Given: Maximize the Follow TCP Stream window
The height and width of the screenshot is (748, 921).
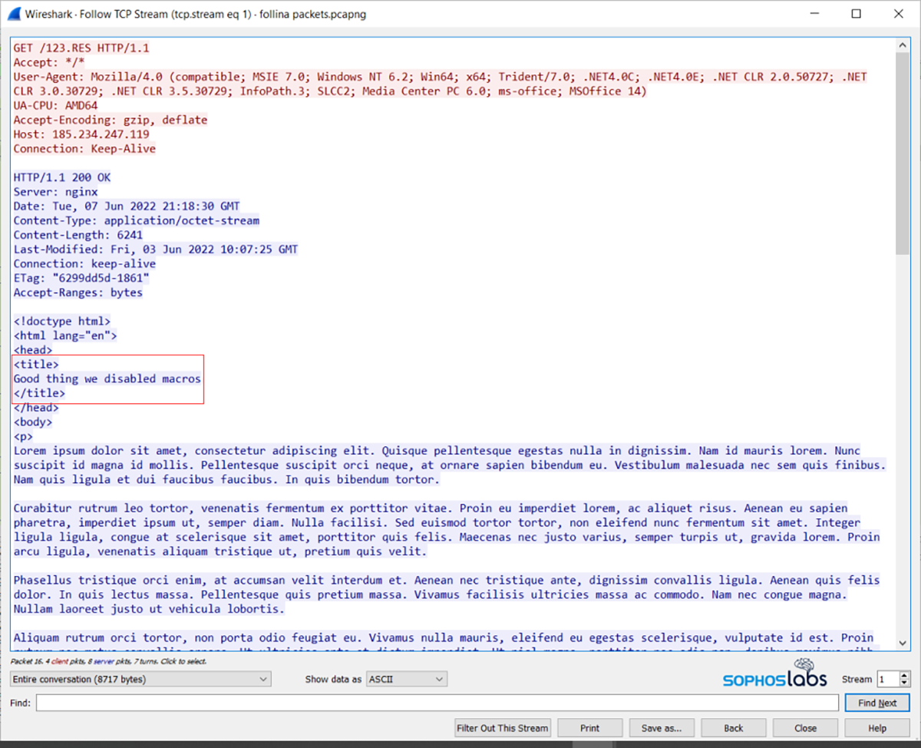Looking at the screenshot, I should 857,13.
